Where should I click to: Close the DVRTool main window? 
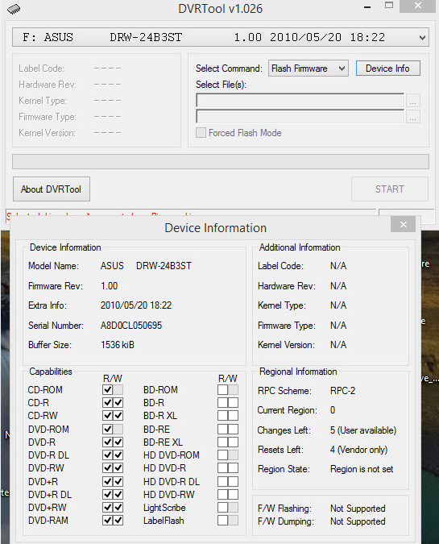point(417,6)
